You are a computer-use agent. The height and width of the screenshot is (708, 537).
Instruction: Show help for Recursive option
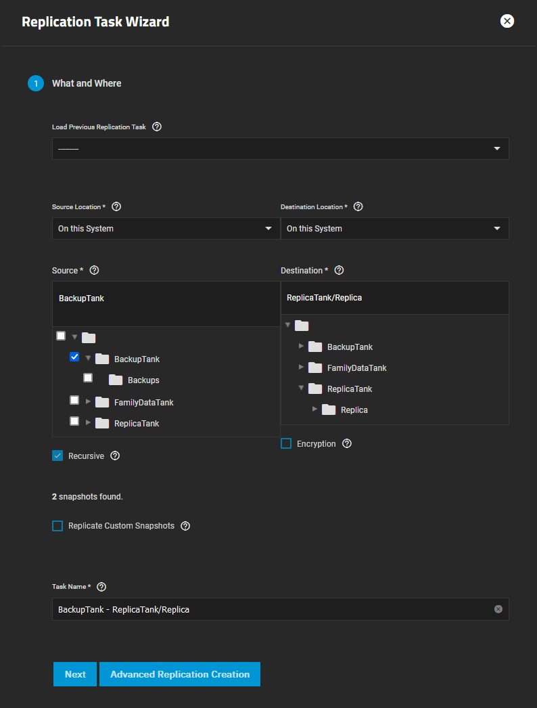[x=115, y=456]
